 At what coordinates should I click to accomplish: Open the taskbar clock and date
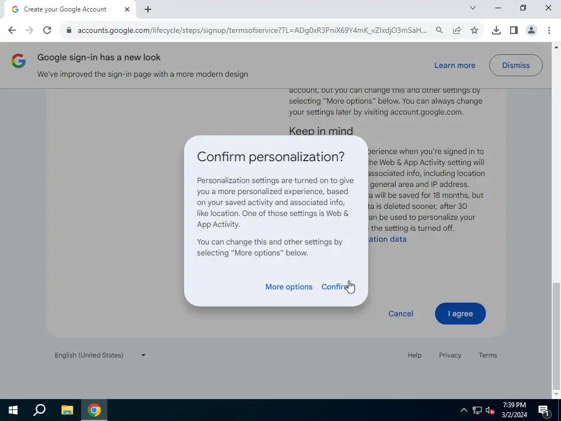(x=514, y=410)
